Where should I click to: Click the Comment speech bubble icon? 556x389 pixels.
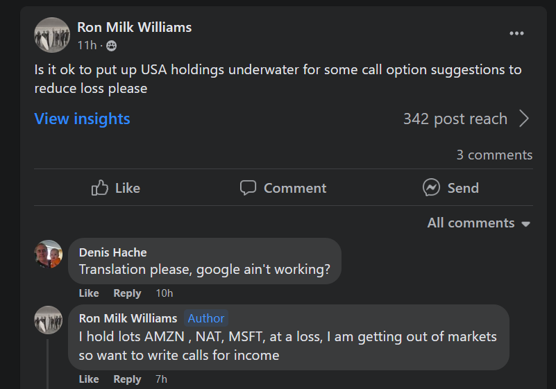[x=248, y=188]
